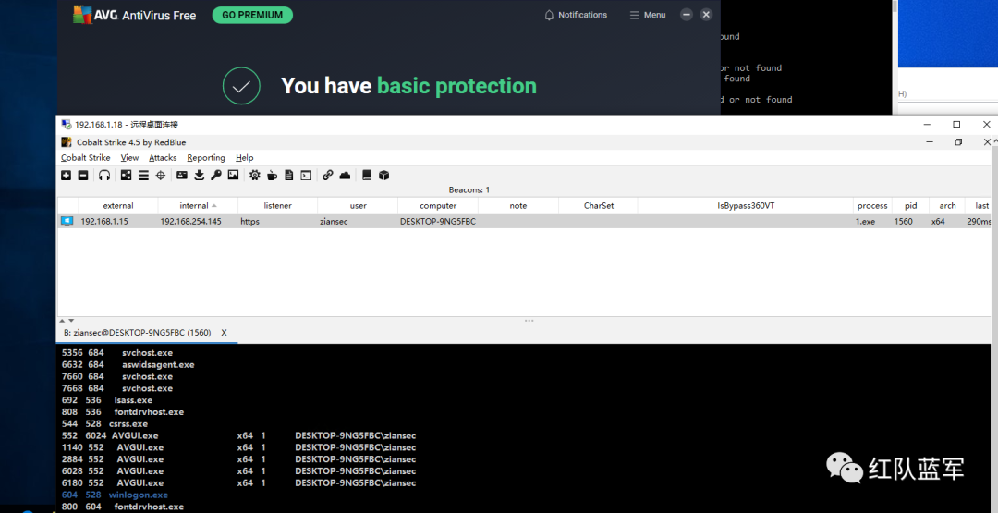Open the AVG Menu button
Viewport: 998px width, 513px height.
pyautogui.click(x=648, y=16)
